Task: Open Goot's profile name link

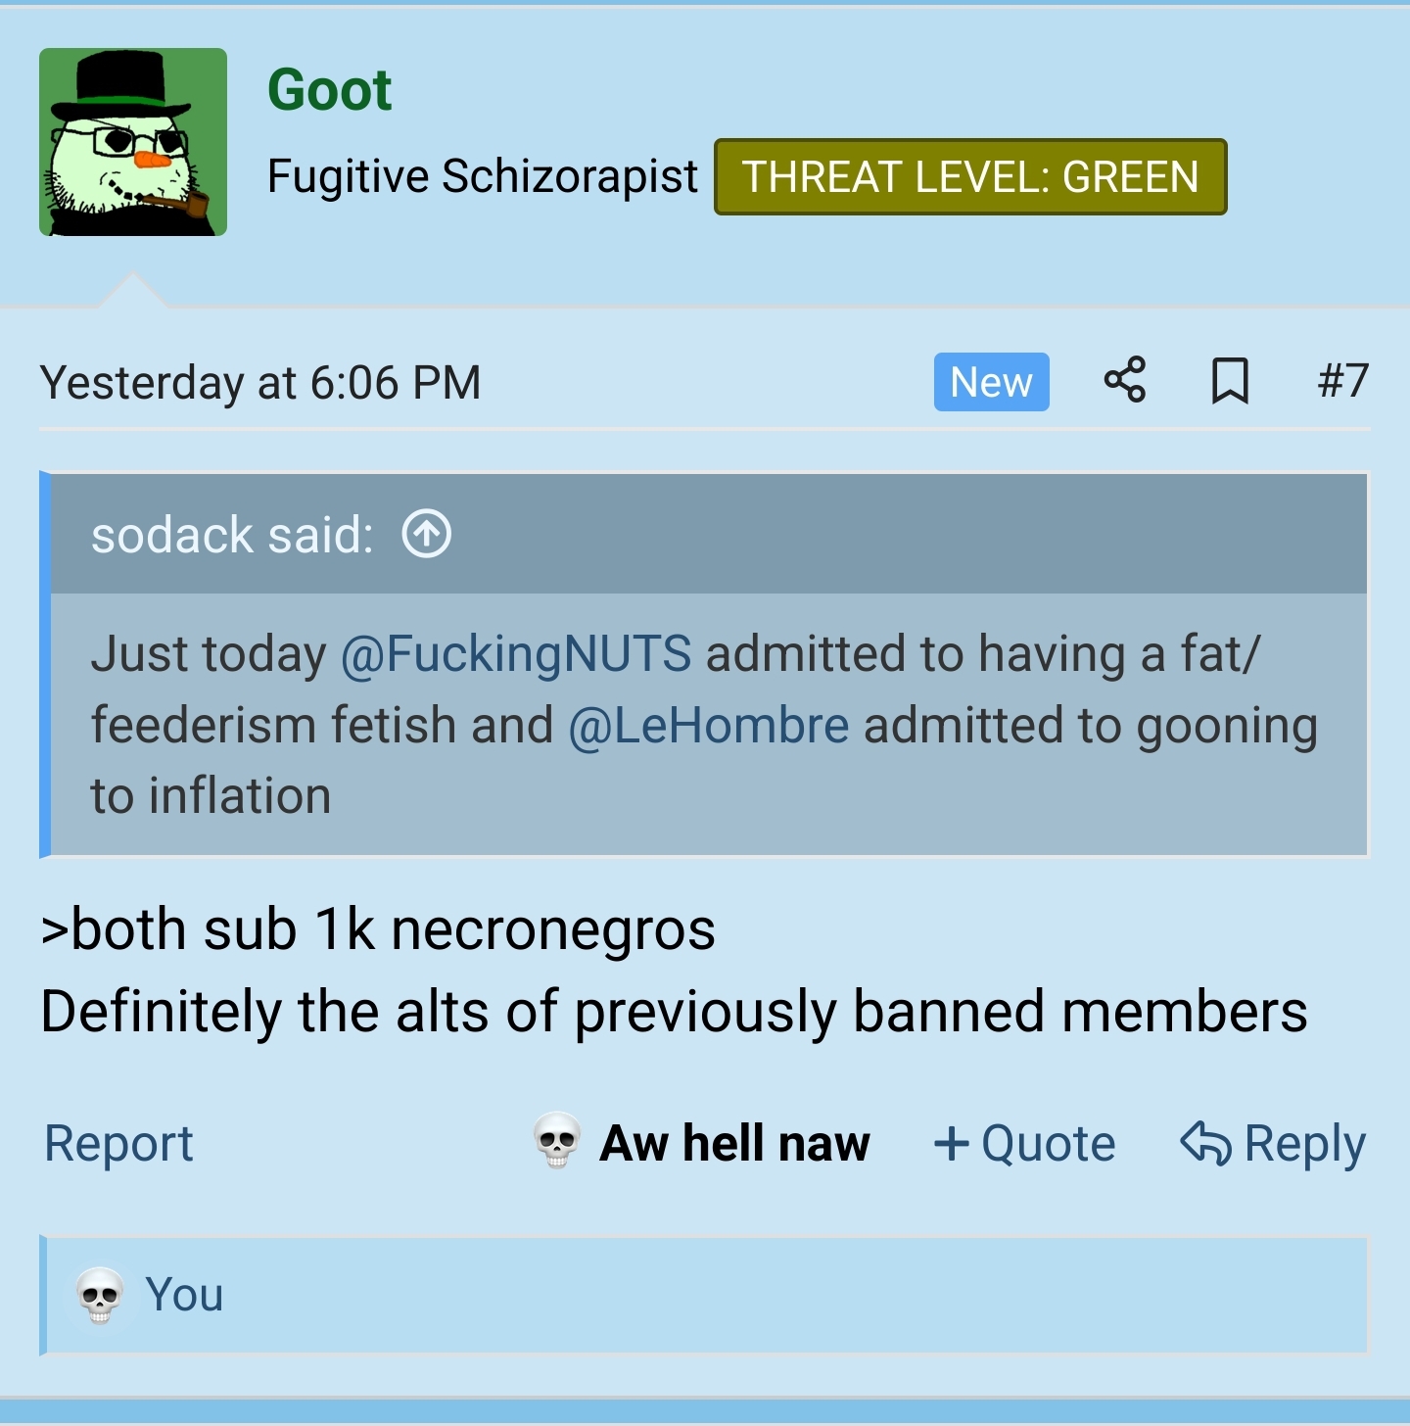Action: point(330,90)
